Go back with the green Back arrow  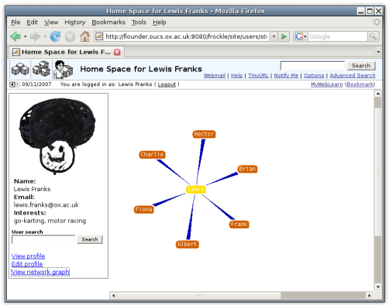click(15, 36)
